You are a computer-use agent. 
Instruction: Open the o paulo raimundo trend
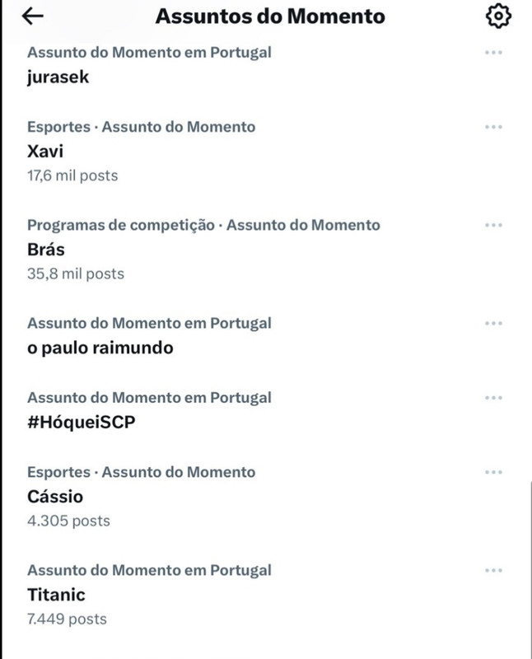pos(100,348)
